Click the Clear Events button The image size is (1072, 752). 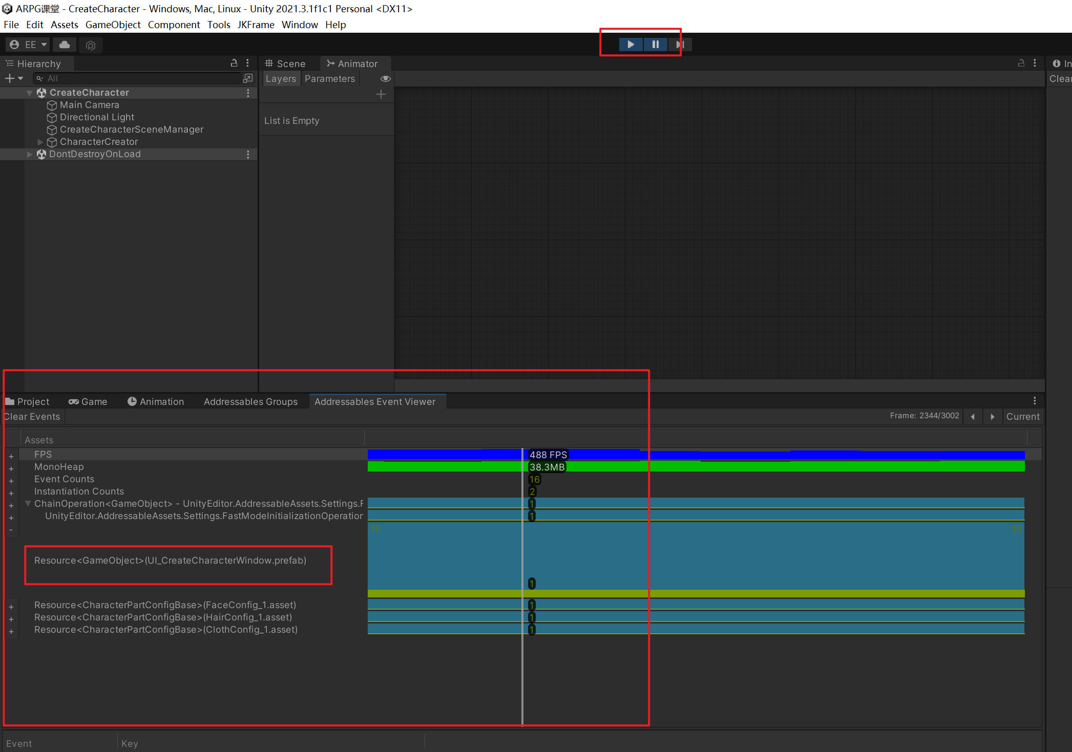32,417
